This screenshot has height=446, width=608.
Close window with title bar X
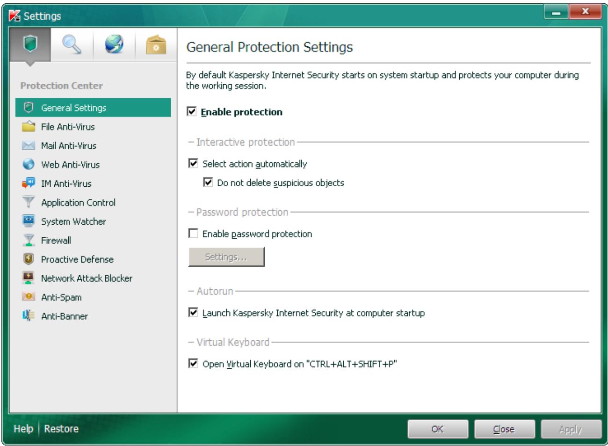coord(585,12)
